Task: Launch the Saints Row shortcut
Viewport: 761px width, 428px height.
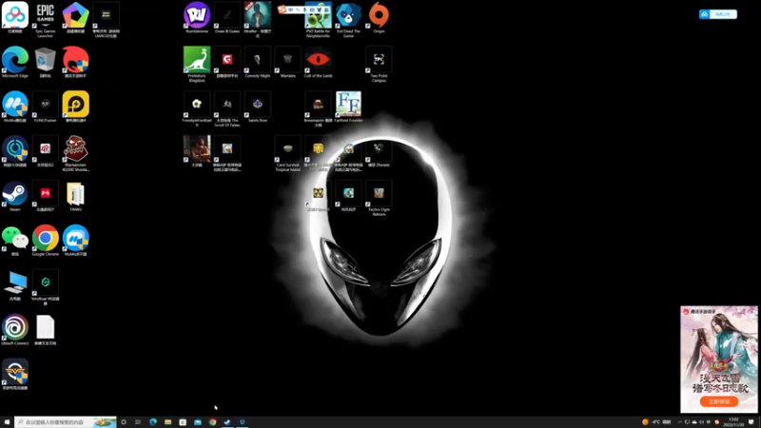Action: [x=258, y=107]
